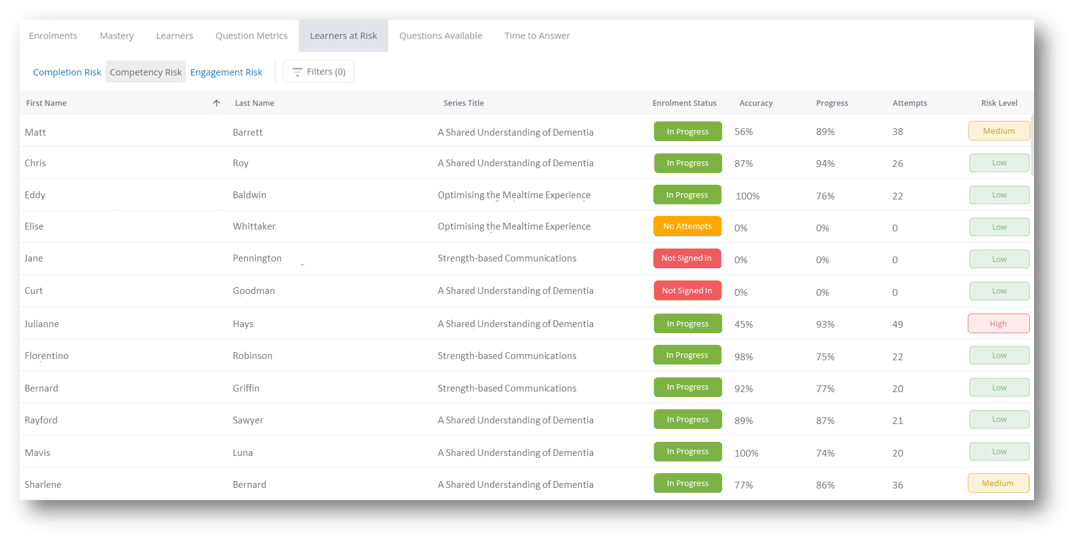The image size is (1074, 540).
Task: Sort by the Accuracy column header
Action: coord(755,103)
